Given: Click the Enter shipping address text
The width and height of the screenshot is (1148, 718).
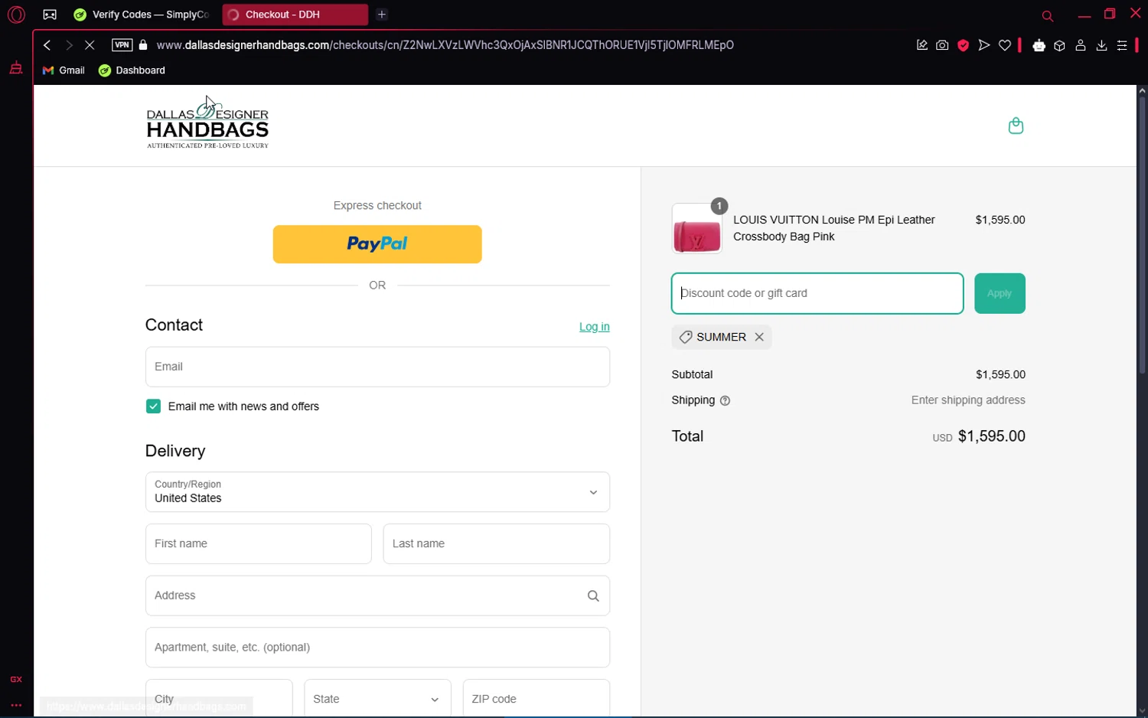Looking at the screenshot, I should pos(968,400).
